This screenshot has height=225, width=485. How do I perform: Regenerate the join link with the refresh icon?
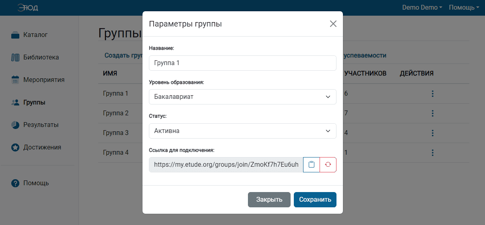[x=328, y=165]
